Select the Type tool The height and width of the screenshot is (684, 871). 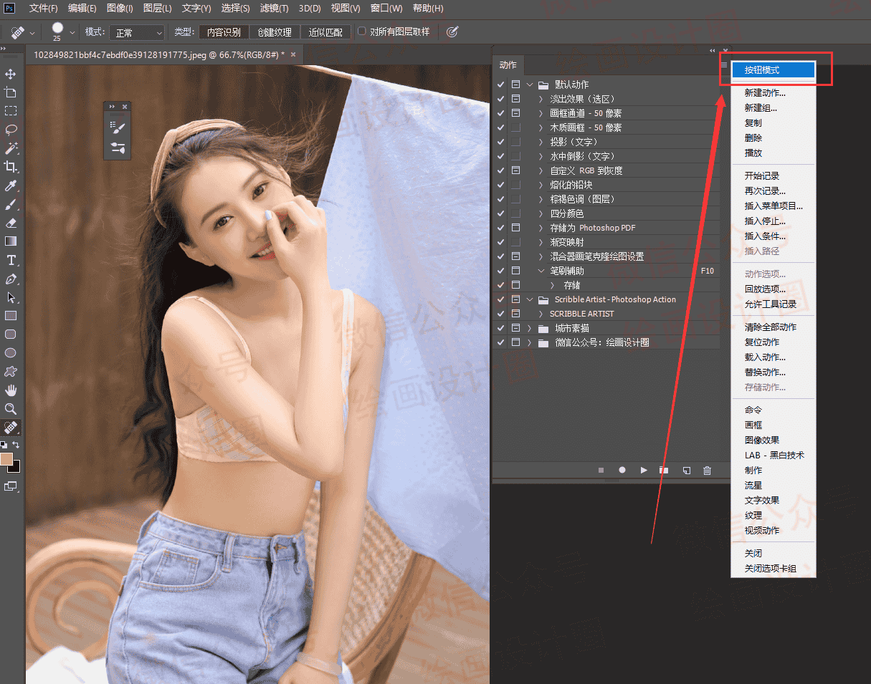tap(11, 260)
